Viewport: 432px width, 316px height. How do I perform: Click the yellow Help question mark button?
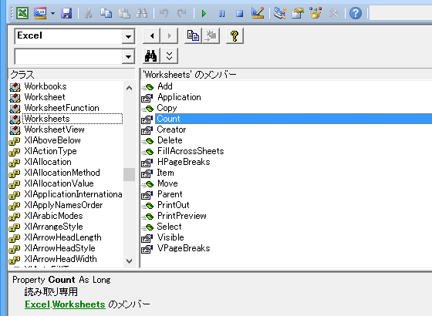[235, 35]
